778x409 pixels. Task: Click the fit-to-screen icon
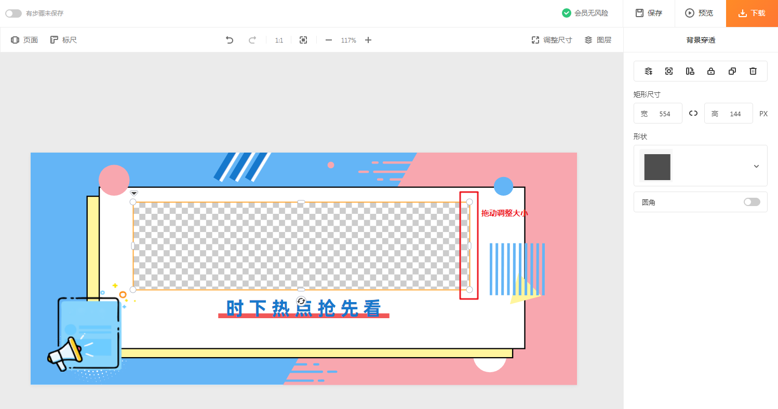click(x=303, y=40)
